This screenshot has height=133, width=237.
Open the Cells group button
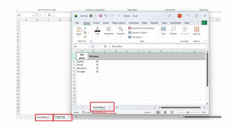(x=163, y=32)
